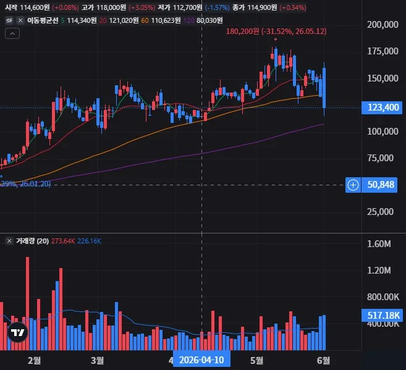The height and width of the screenshot is (370, 406).
Task: Click the 이동평균선 indicator title
Action: click(43, 20)
